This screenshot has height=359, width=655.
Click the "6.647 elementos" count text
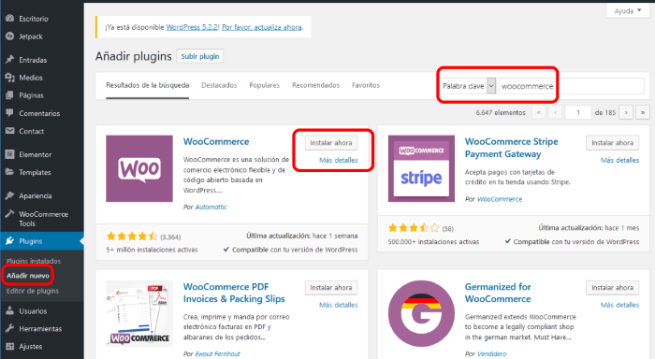click(501, 113)
